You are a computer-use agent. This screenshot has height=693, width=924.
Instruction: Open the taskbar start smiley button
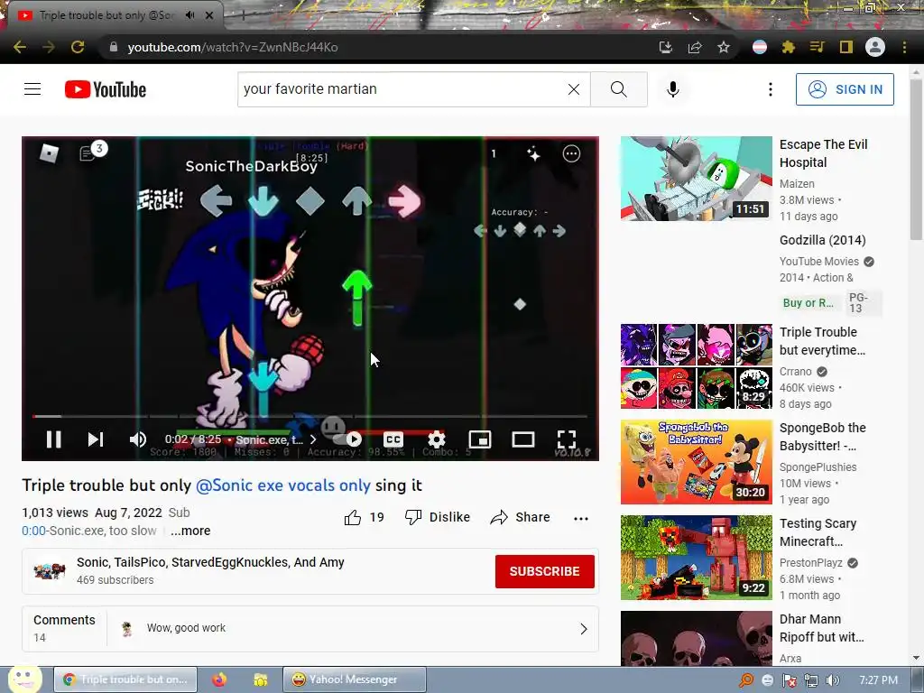tap(24, 679)
